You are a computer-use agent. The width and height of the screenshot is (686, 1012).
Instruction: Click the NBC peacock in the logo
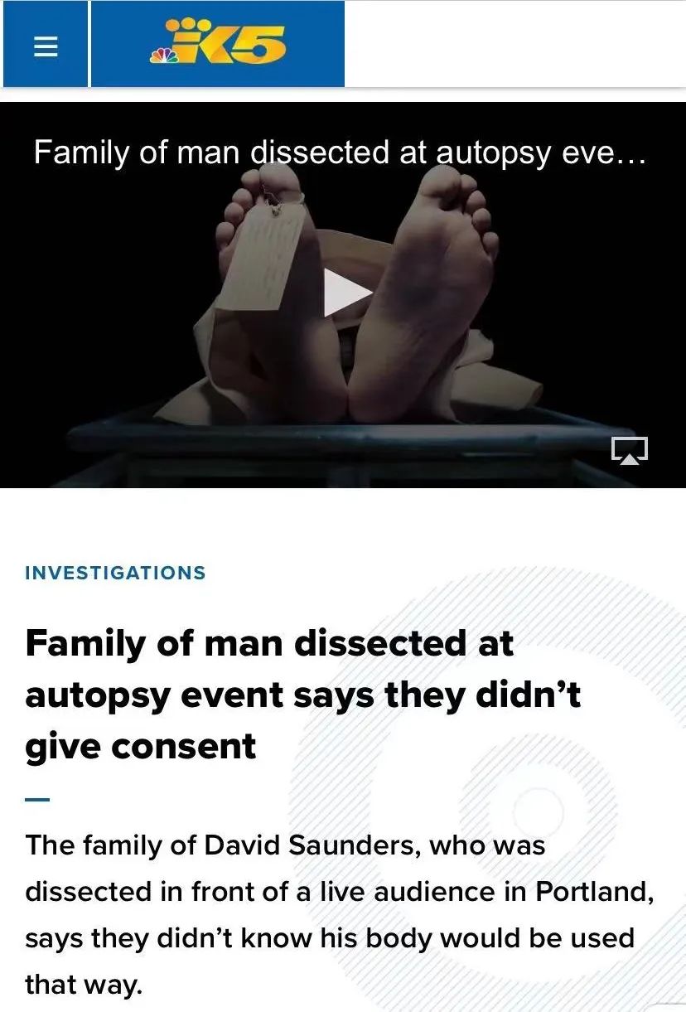[161, 55]
